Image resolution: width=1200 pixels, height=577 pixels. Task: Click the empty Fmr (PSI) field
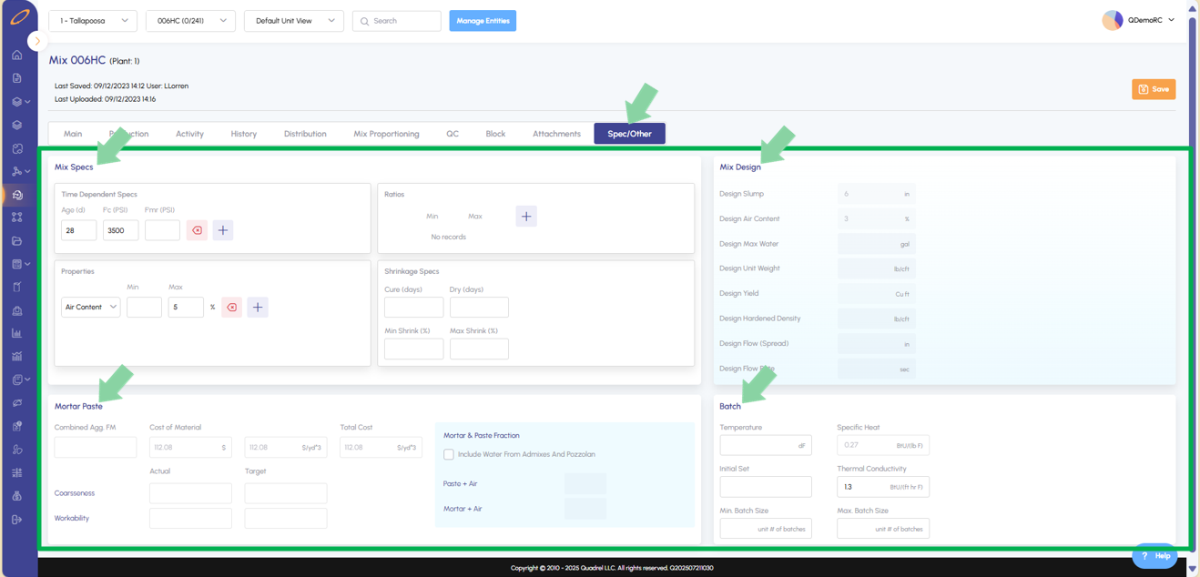point(162,230)
